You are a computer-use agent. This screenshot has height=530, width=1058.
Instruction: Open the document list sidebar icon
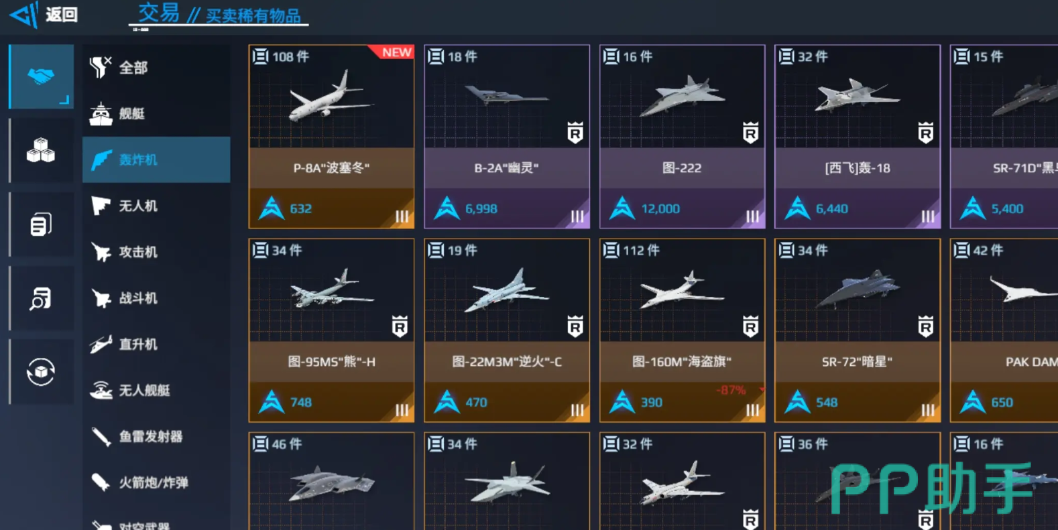coord(41,224)
